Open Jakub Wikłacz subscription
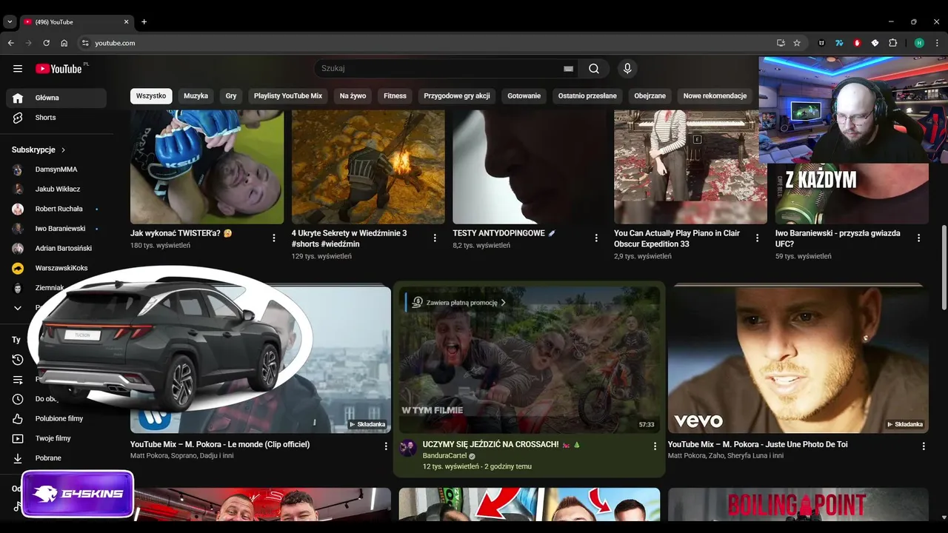Screen dimensions: 948x533 pos(56,190)
